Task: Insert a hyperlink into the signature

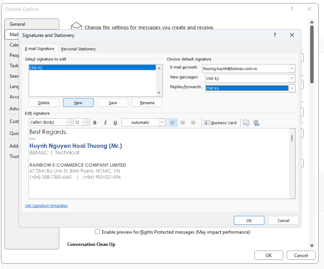Action: click(x=256, y=123)
